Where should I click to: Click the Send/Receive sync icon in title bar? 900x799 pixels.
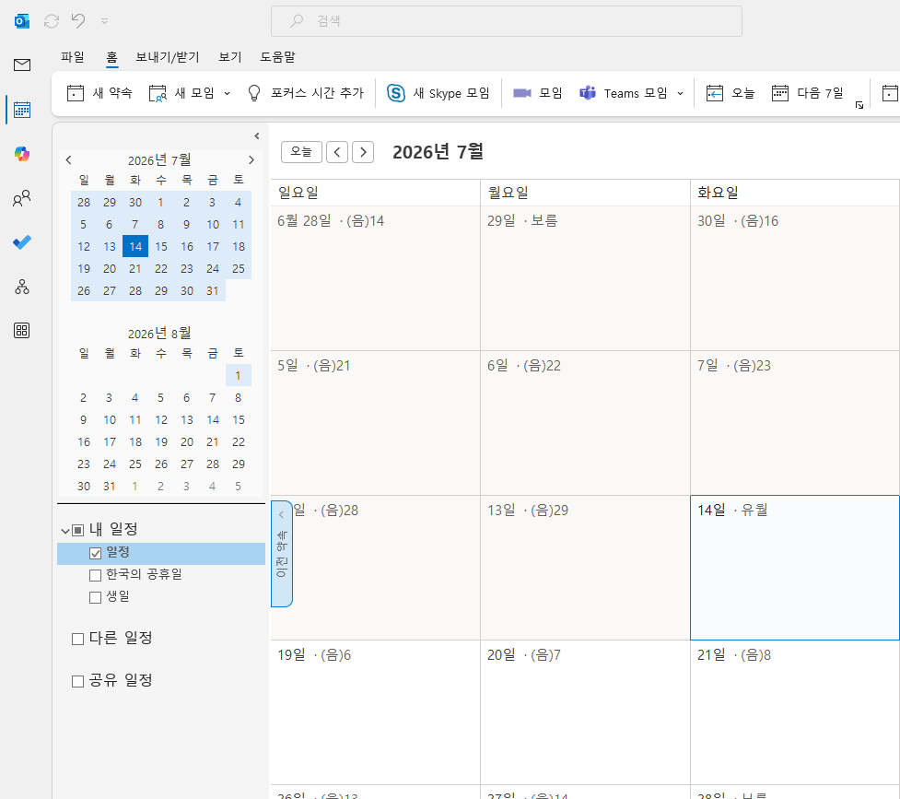52,21
